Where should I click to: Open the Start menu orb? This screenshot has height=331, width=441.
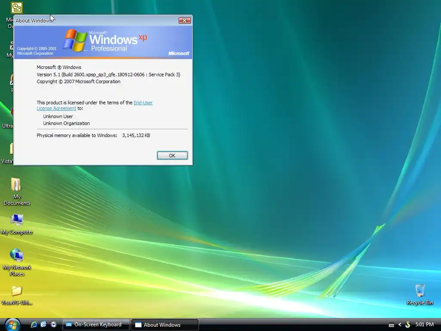[12, 325]
